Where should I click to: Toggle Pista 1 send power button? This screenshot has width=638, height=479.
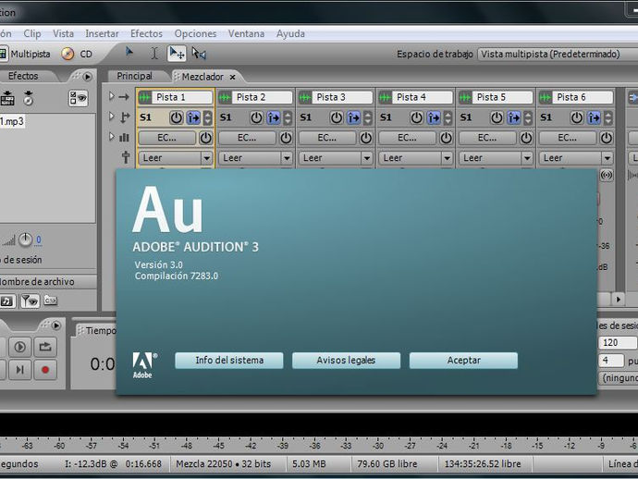click(177, 118)
